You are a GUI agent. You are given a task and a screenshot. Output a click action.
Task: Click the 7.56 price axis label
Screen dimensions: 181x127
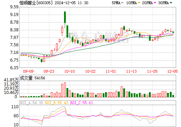pos(14,45)
